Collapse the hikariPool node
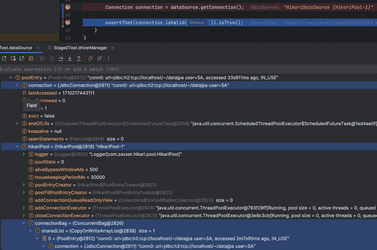Screen dimensions: 377x250 [x=17, y=147]
